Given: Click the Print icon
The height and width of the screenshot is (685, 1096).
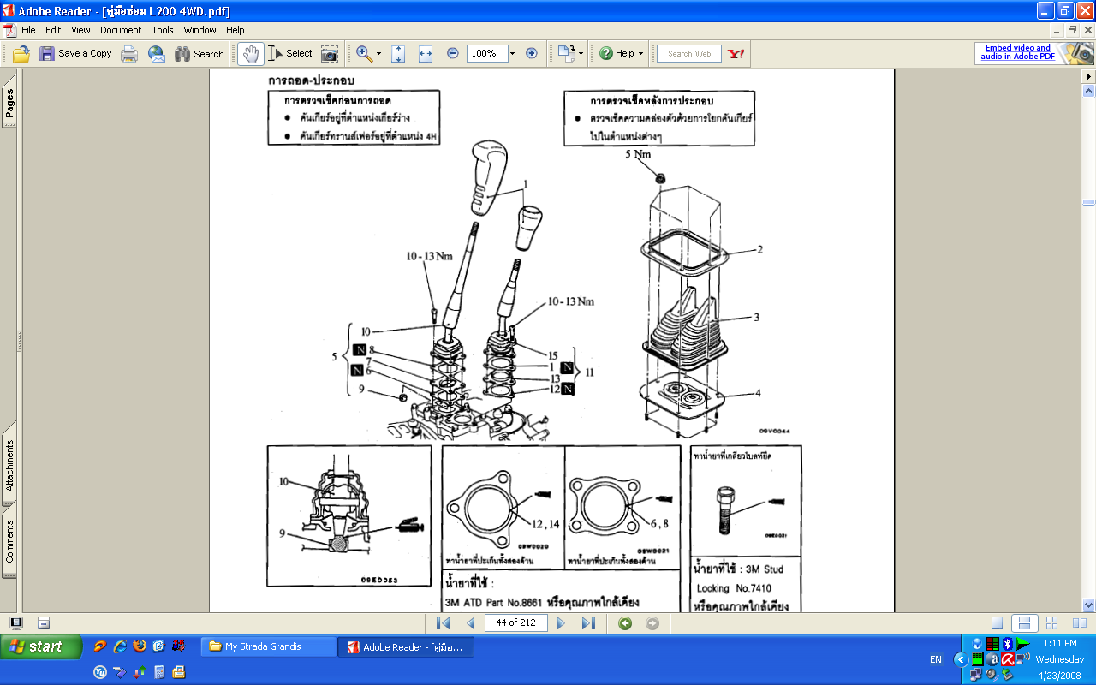Looking at the screenshot, I should 129,54.
